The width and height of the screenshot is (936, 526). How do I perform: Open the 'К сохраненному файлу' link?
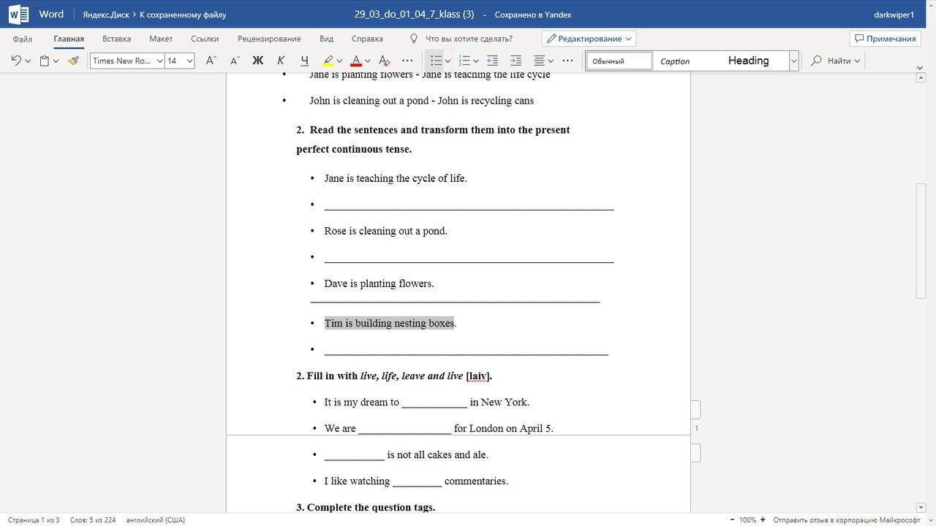point(183,15)
